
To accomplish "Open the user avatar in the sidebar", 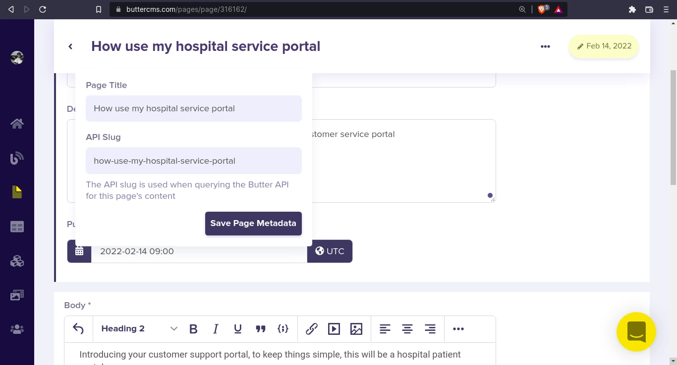I will tap(17, 57).
